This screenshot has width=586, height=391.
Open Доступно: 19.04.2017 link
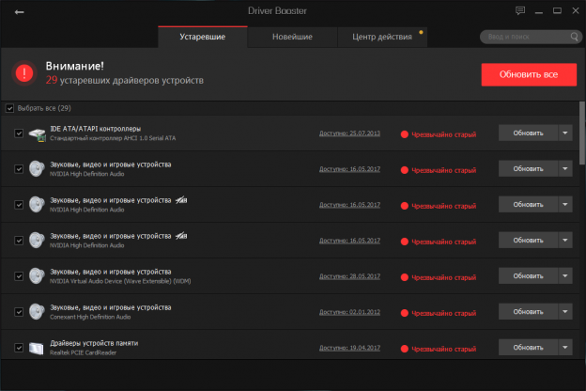(349, 348)
